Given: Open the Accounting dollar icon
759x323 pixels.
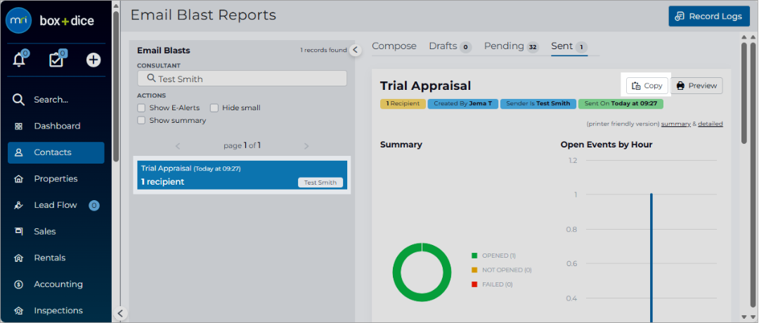Looking at the screenshot, I should click(x=19, y=284).
